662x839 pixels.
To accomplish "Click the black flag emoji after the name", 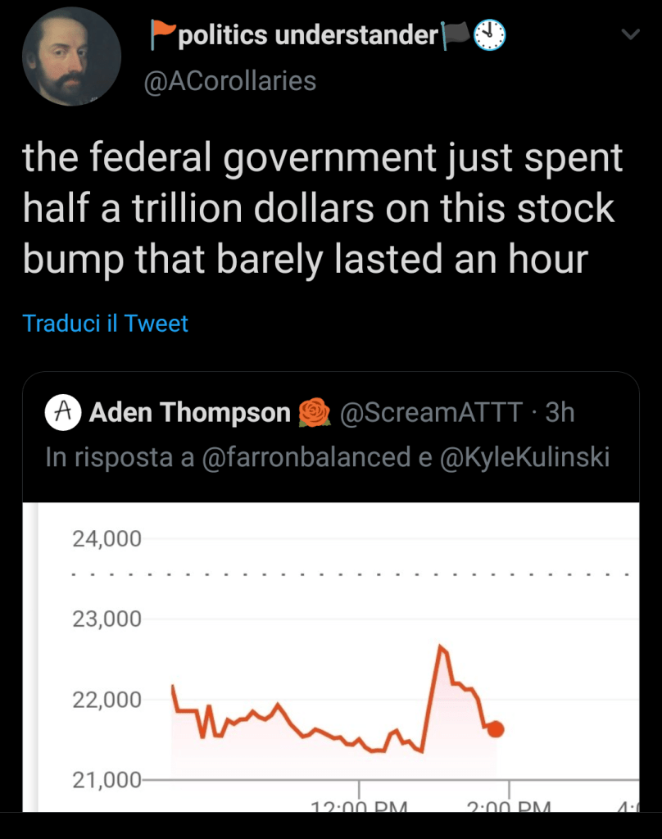I will (x=456, y=34).
